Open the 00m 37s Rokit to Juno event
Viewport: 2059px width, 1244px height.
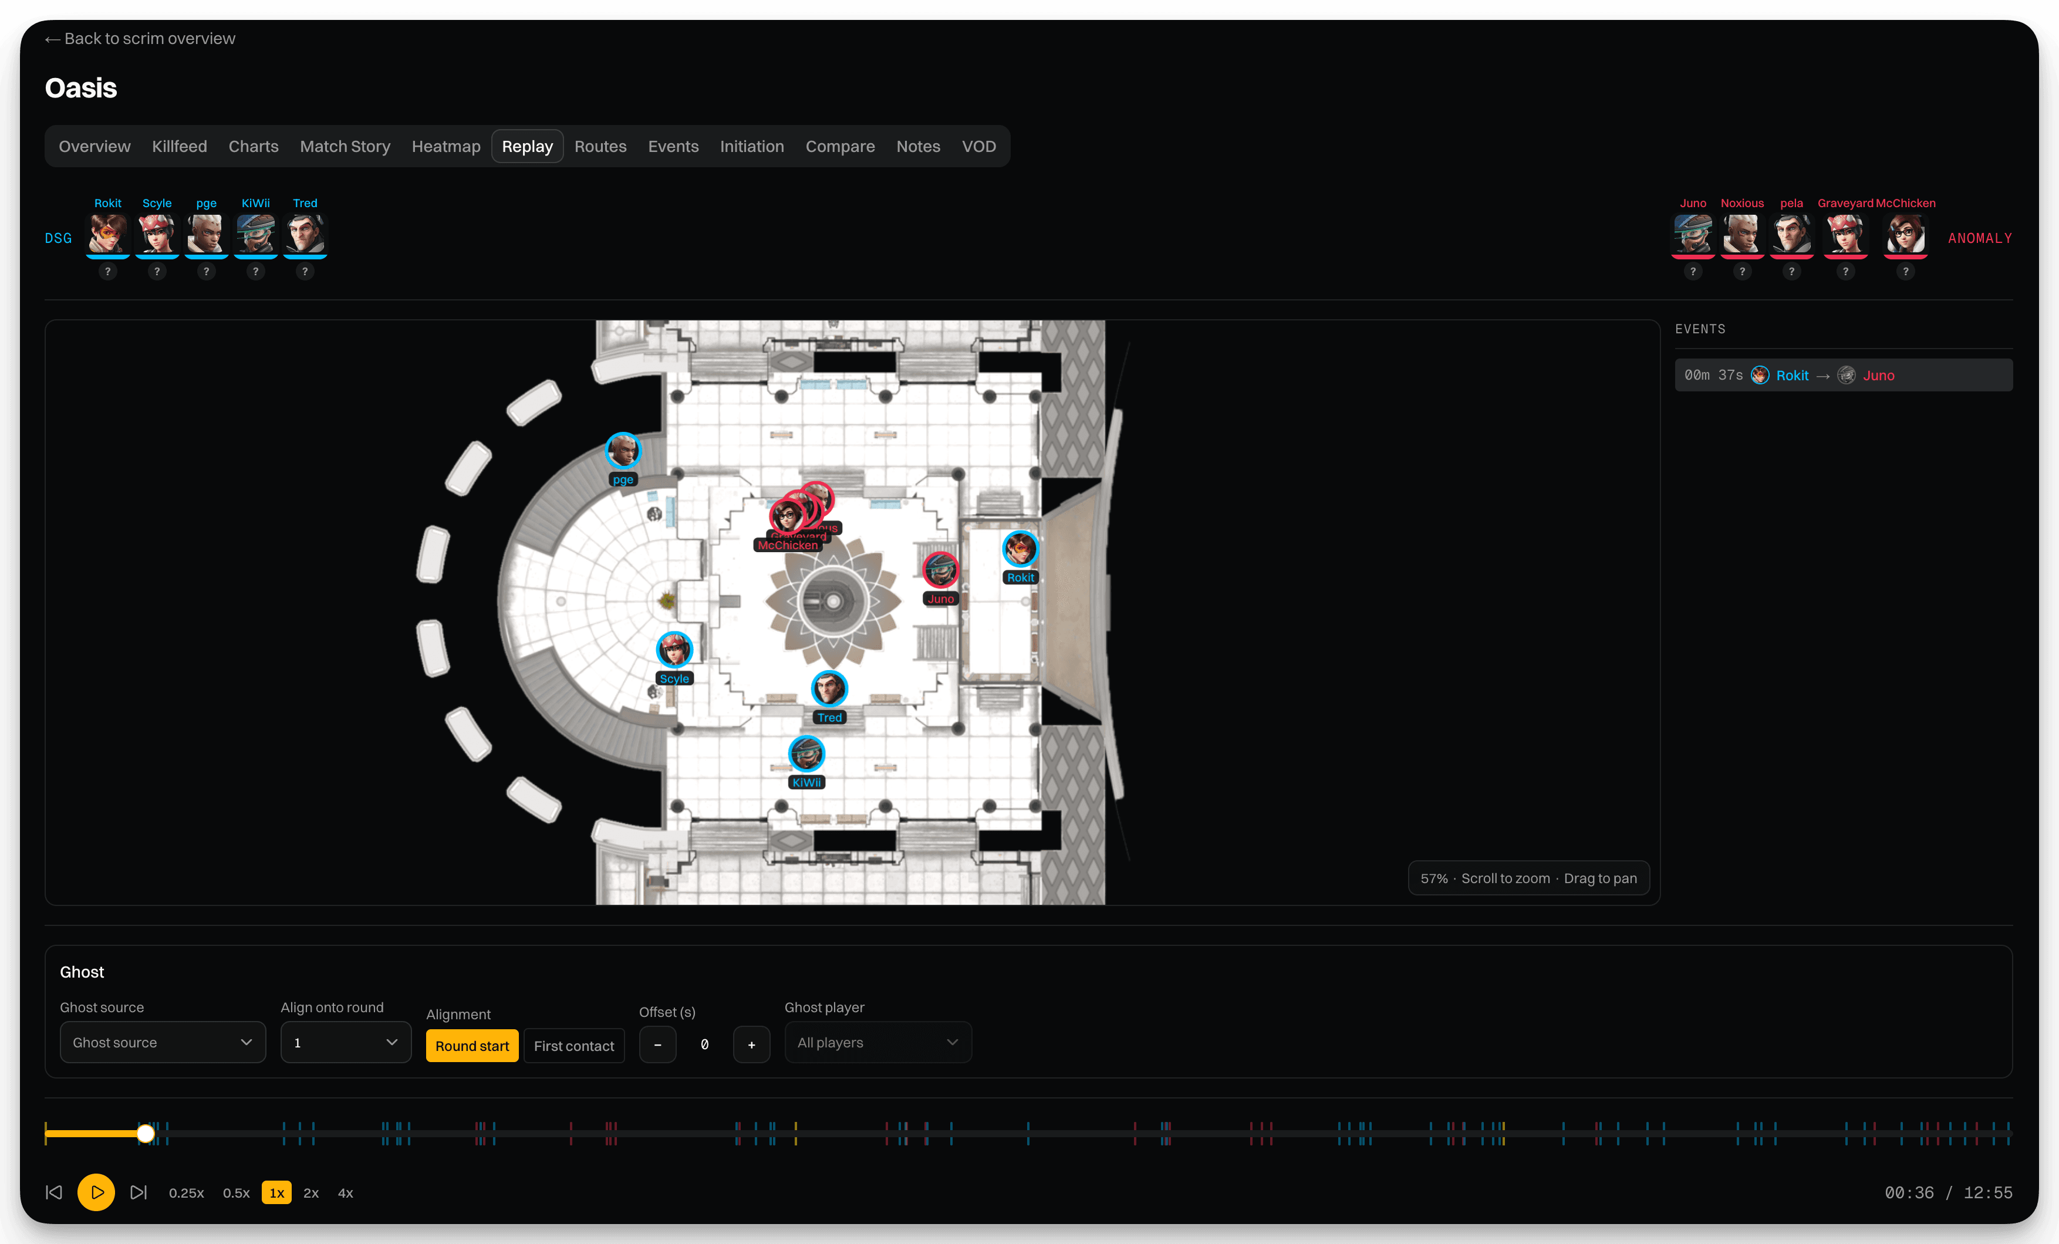tap(1844, 375)
